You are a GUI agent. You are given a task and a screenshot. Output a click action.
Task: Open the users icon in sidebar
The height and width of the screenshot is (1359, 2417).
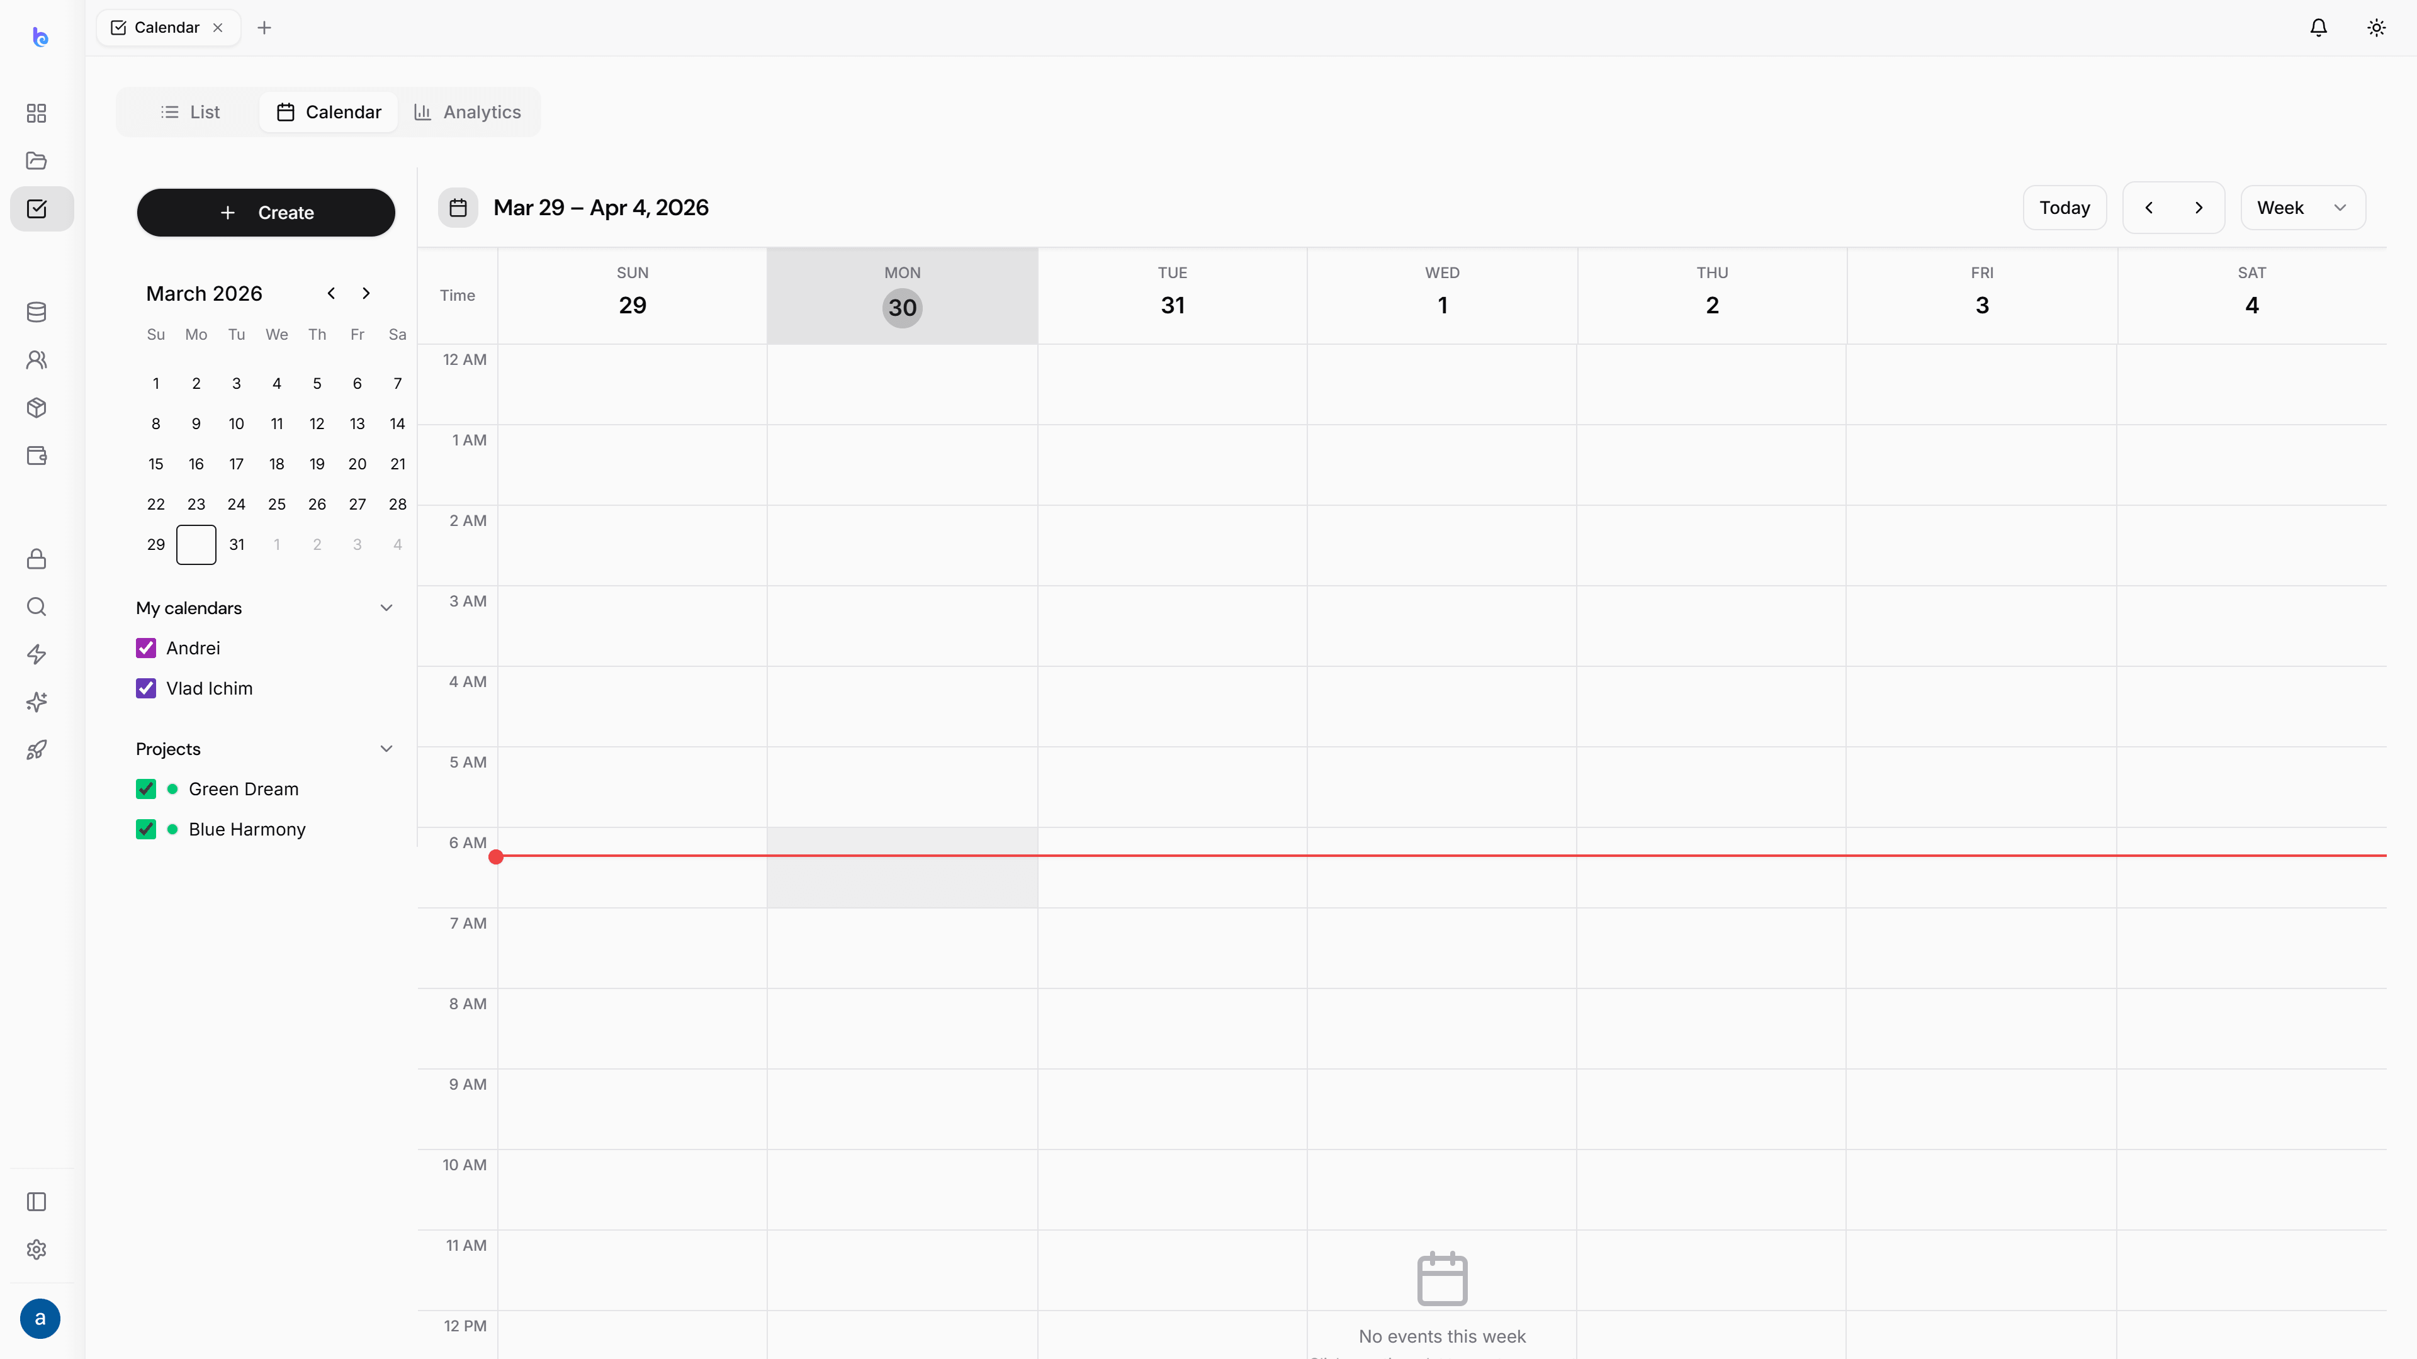(x=37, y=360)
